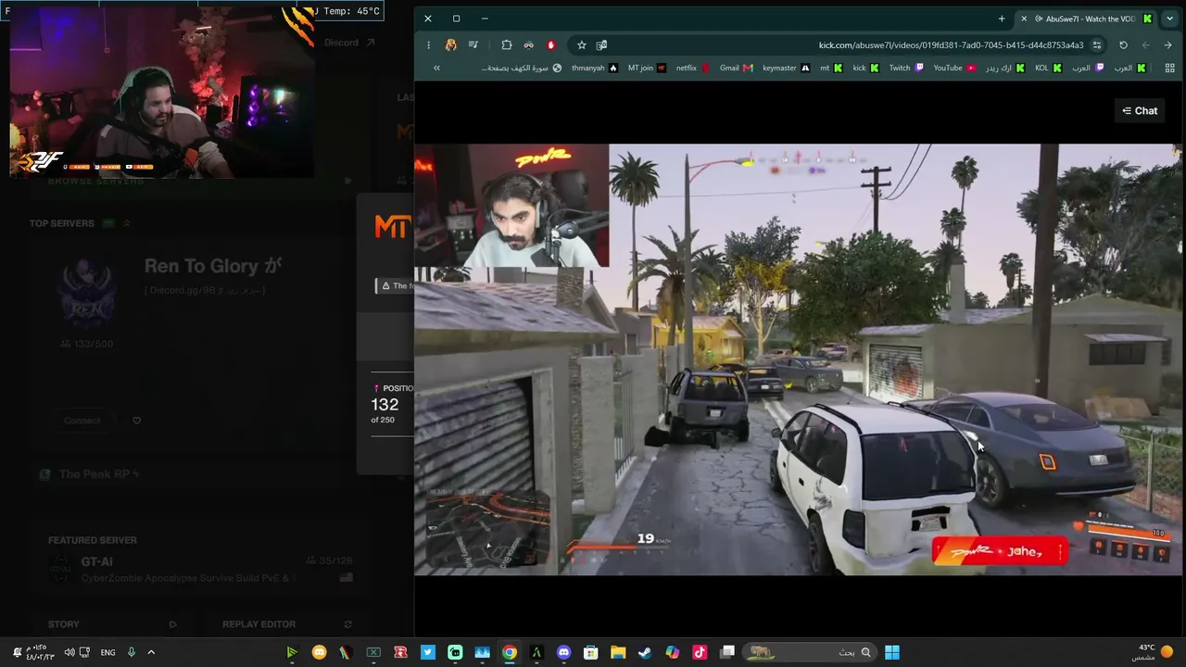Open Discord from taskbar
Screen dimensions: 1186x667
click(x=563, y=652)
